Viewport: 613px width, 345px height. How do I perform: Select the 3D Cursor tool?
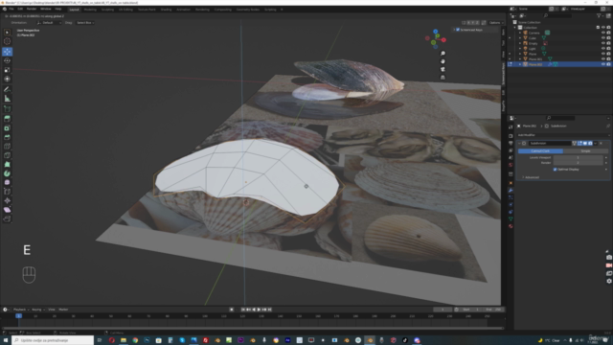click(x=7, y=41)
